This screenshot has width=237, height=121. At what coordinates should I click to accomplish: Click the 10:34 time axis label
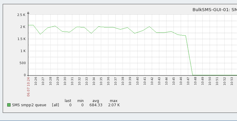coord(94,81)
